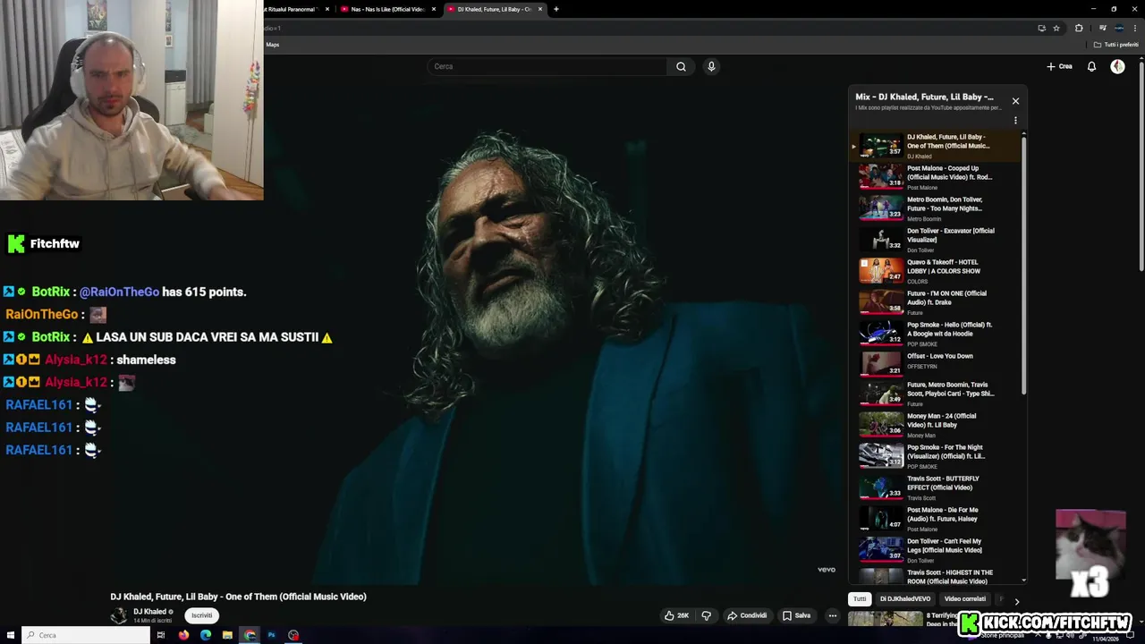1145x644 pixels.
Task: Play Don Toliver Excavator visualizer
Action: coord(933,240)
